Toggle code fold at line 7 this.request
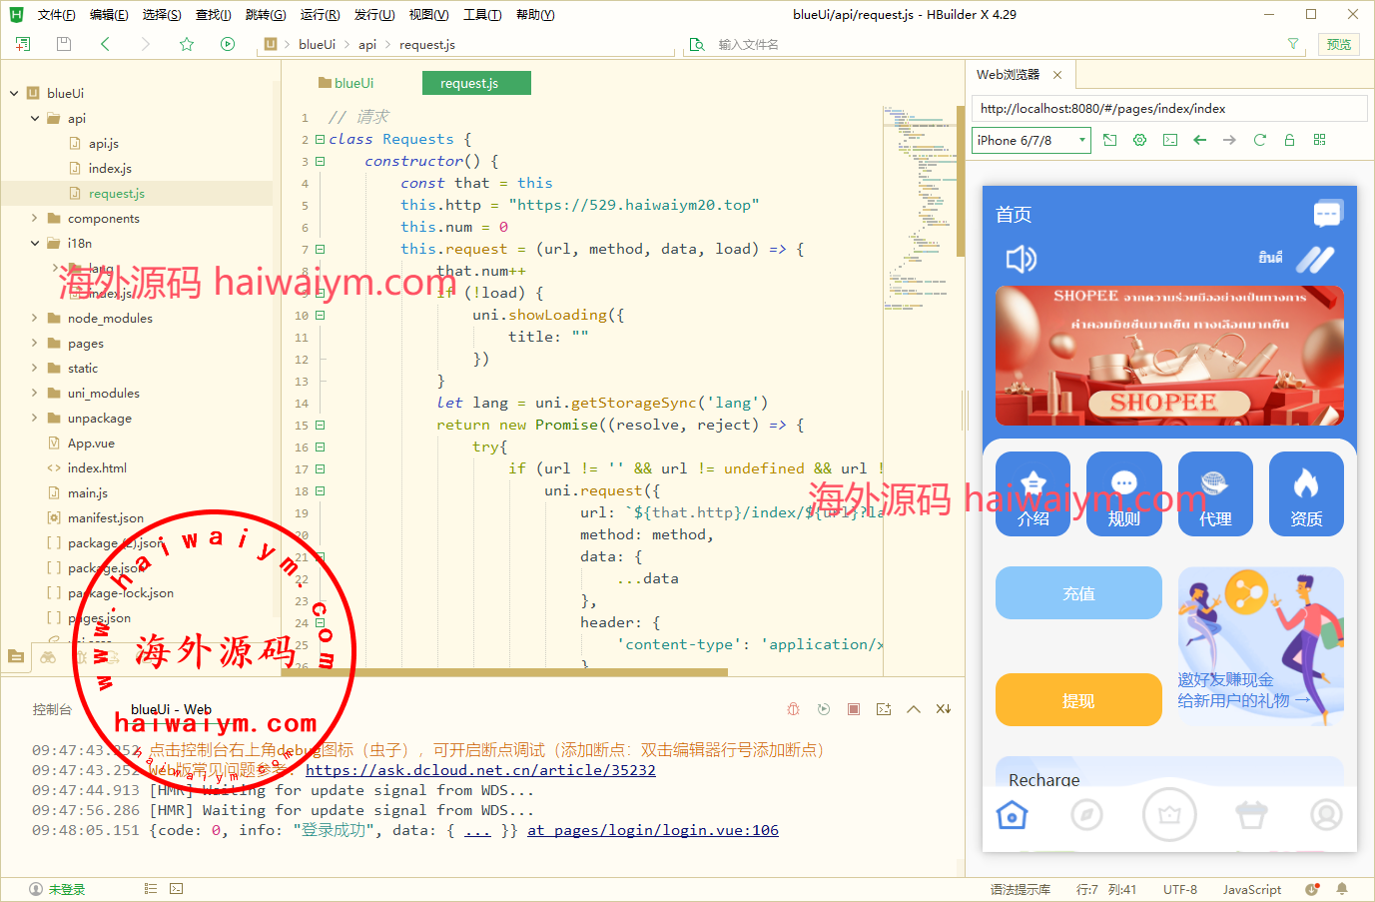 [320, 249]
